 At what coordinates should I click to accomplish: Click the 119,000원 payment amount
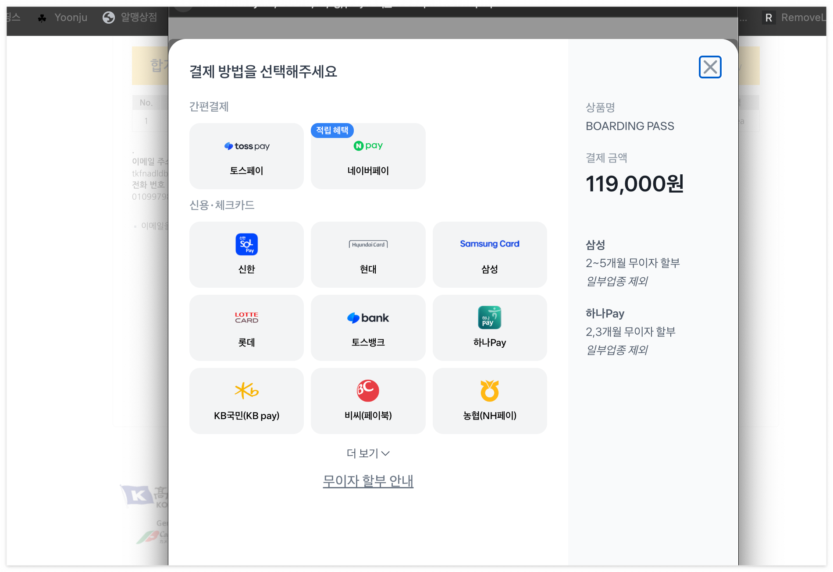click(634, 184)
